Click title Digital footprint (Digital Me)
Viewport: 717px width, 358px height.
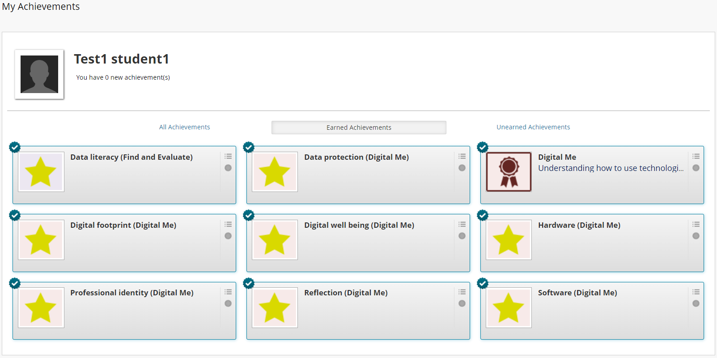[x=123, y=225]
